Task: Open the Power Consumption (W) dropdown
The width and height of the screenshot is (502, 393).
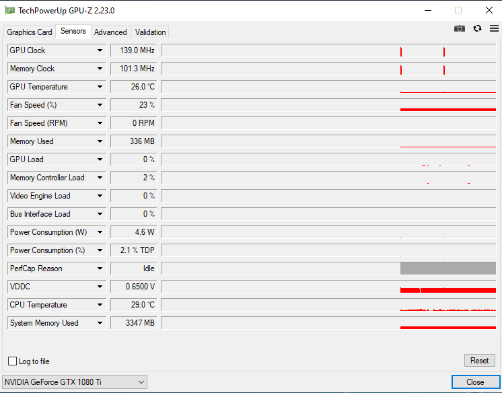Action: pos(100,232)
